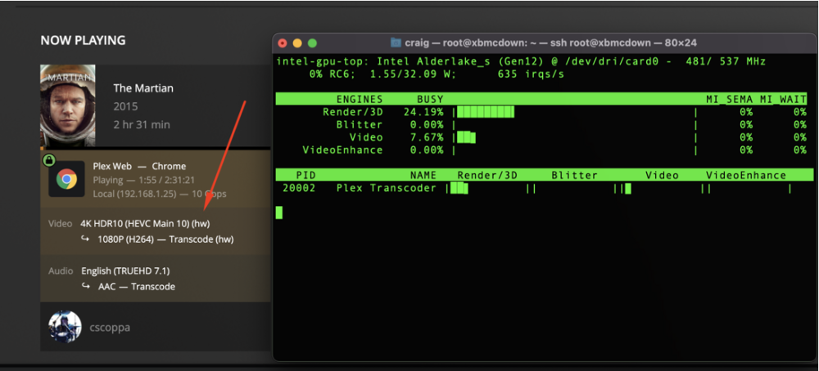Click the BUSY column header
This screenshot has width=819, height=371.
click(430, 99)
